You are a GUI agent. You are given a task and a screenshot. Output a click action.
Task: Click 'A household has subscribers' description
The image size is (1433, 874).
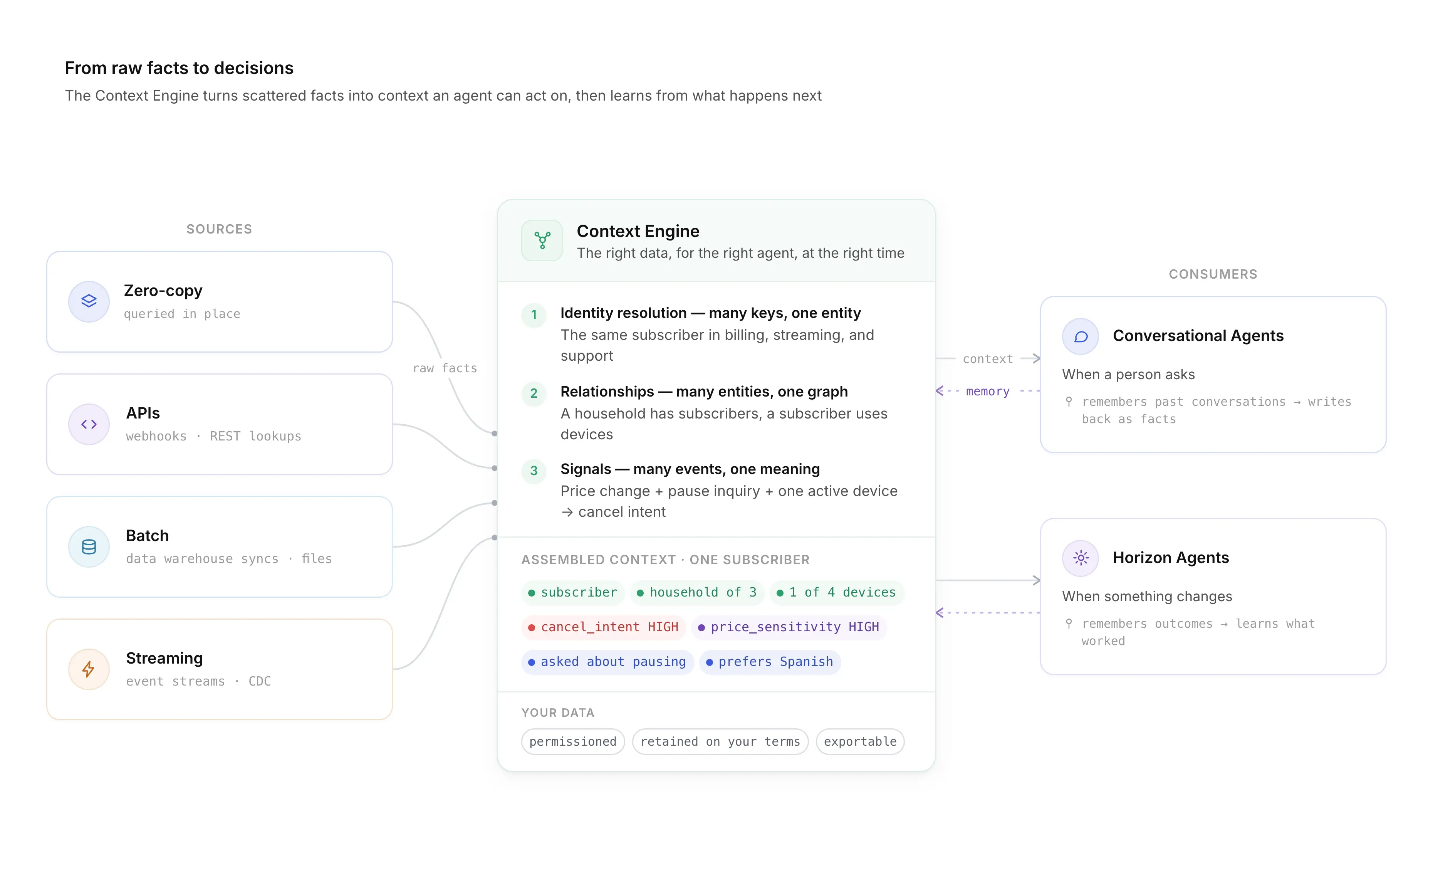tap(724, 424)
